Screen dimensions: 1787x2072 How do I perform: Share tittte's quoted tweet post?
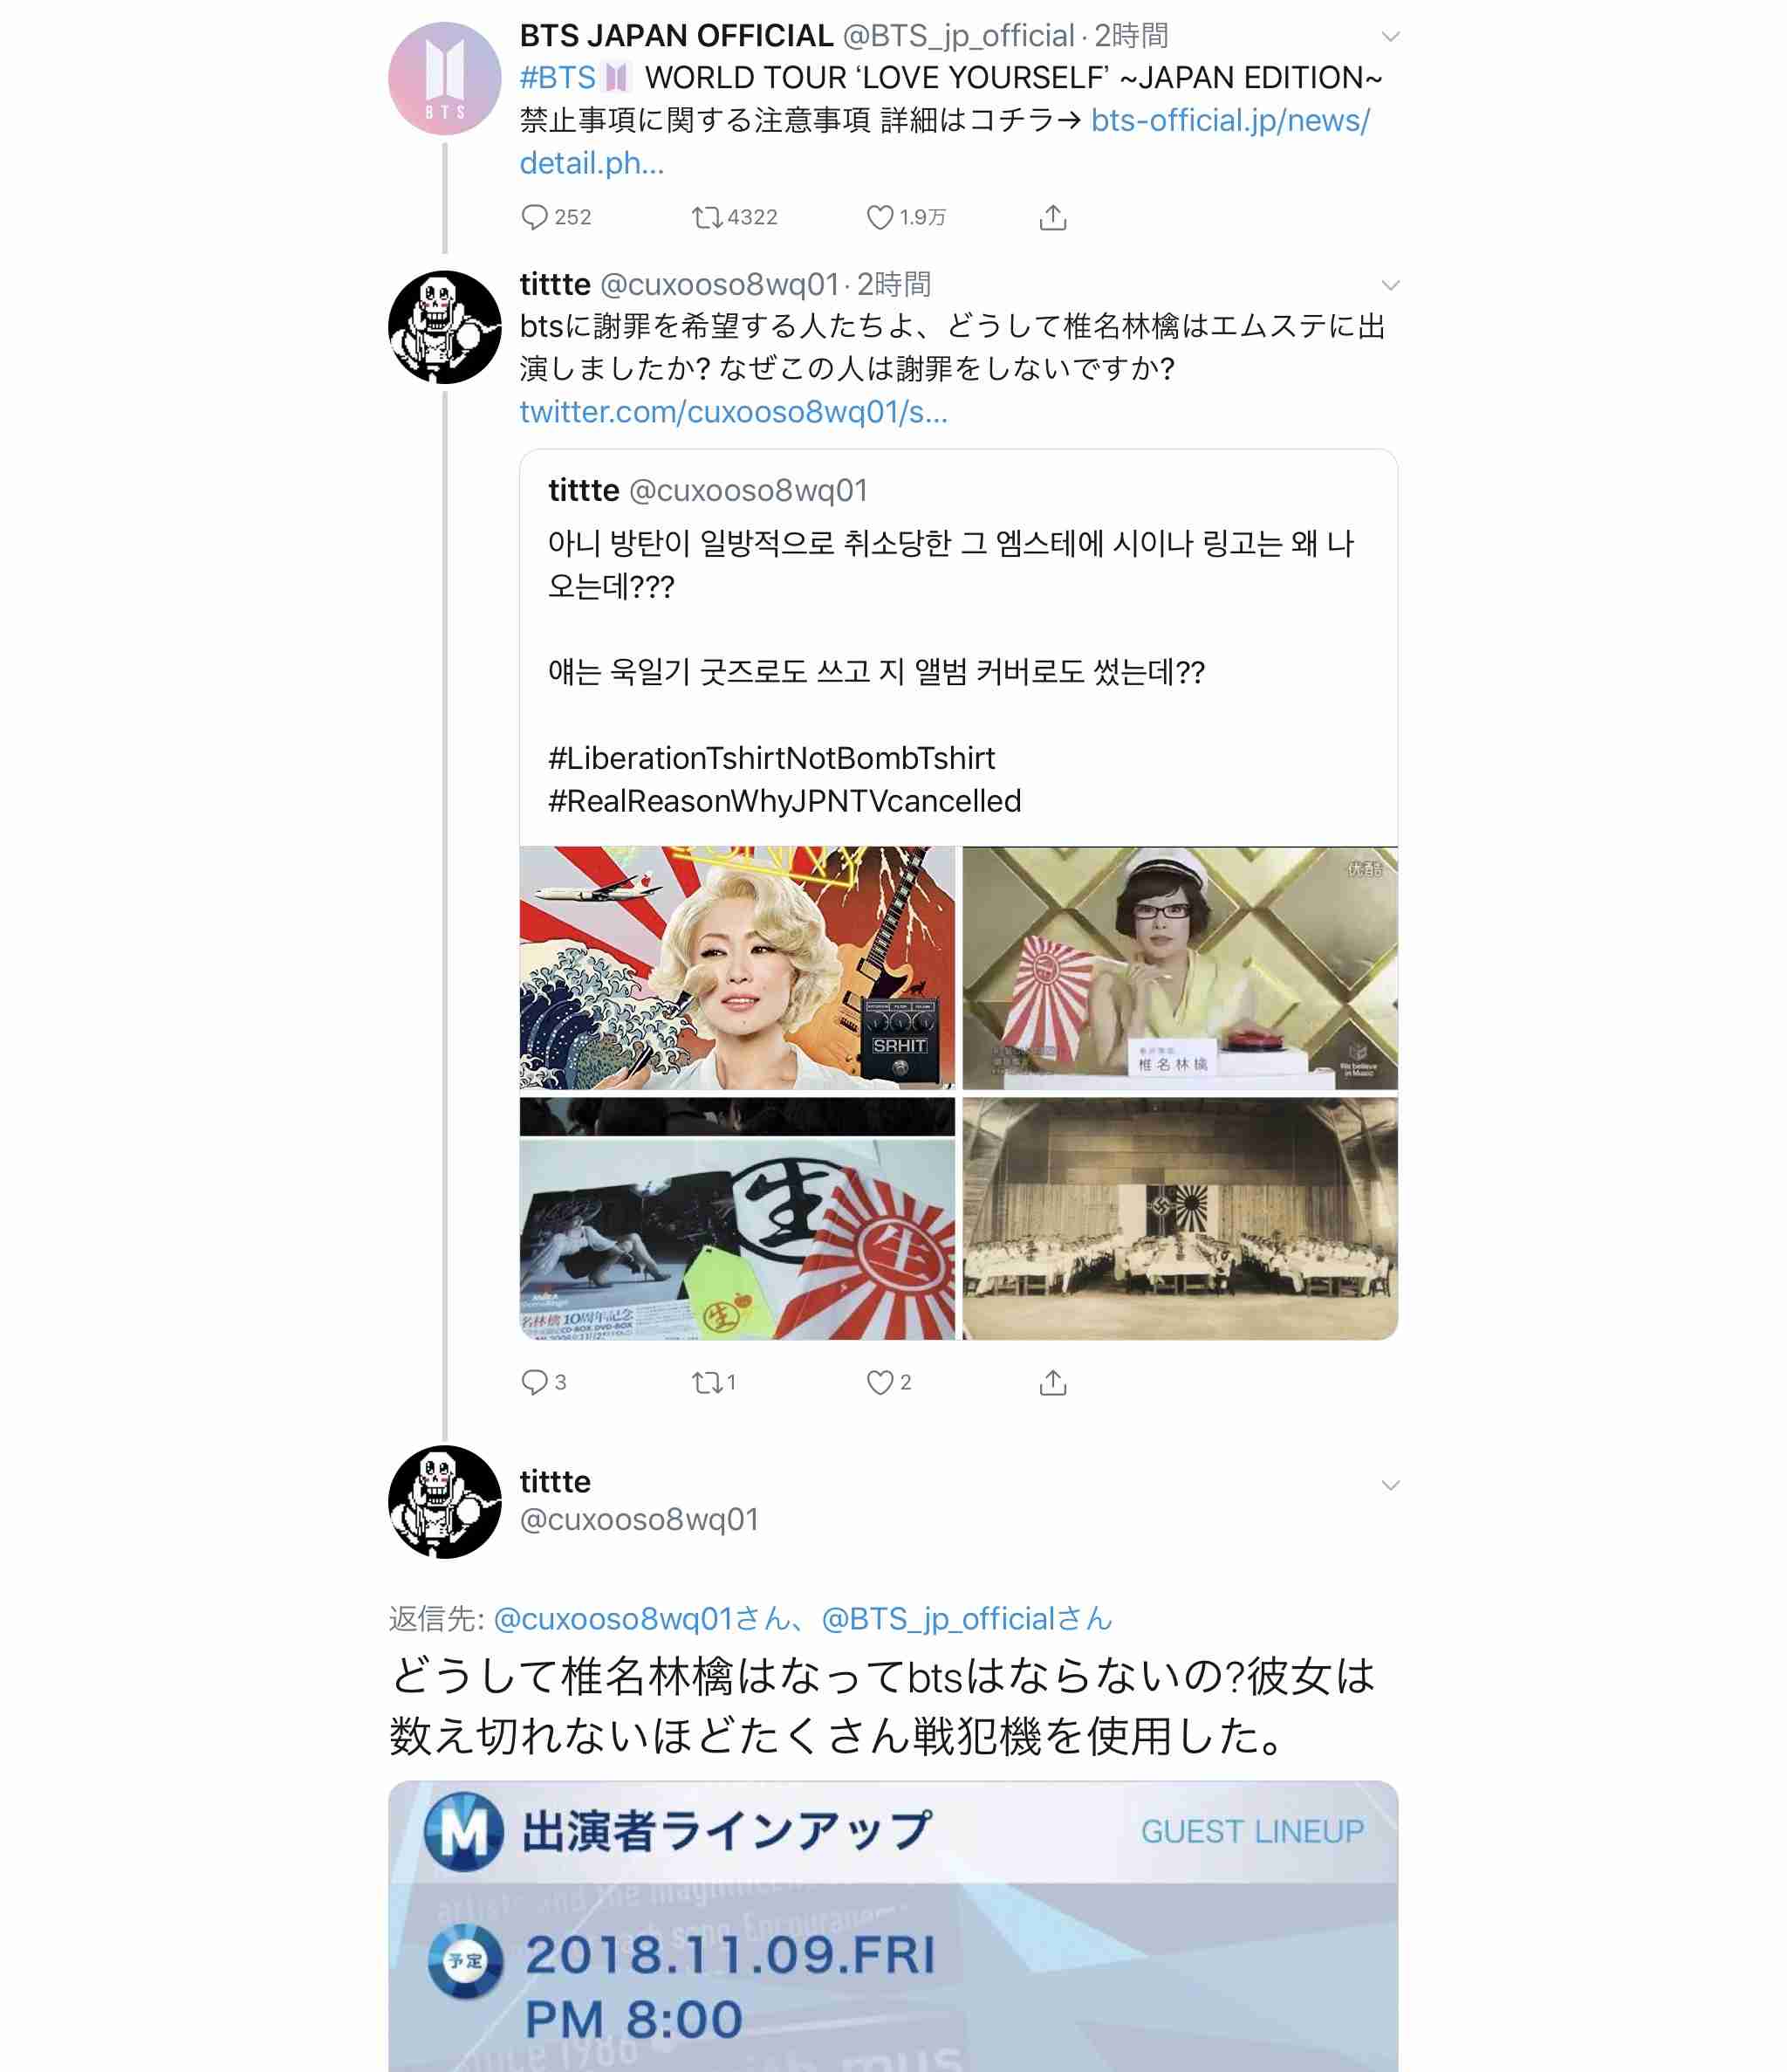1053,1382
